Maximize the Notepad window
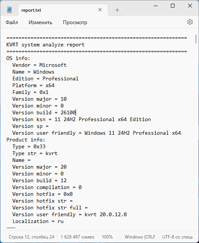 click(x=173, y=6)
